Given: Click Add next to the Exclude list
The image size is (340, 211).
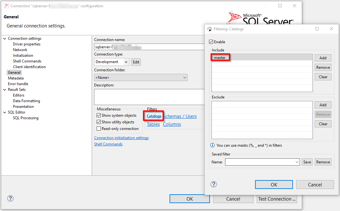Looking at the screenshot, I should (323, 105).
